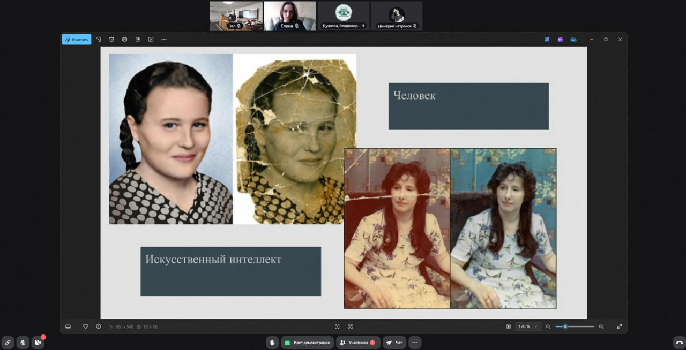The width and height of the screenshot is (686, 350).
Task: Click the Изменить edit button
Action: 77,39
